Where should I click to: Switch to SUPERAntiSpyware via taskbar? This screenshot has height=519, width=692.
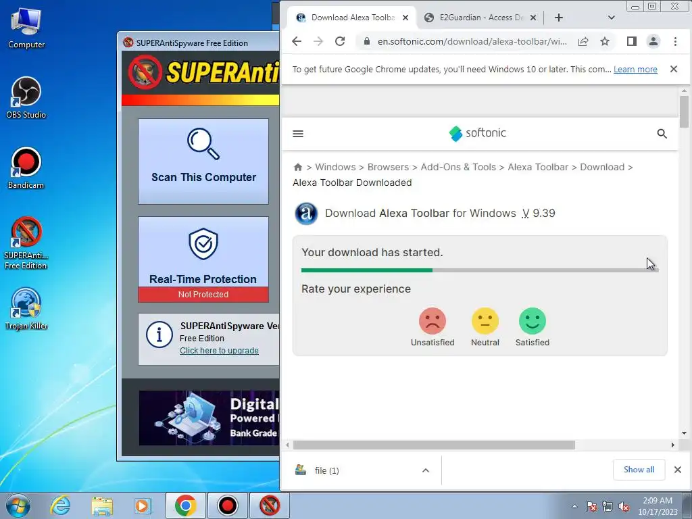click(270, 505)
